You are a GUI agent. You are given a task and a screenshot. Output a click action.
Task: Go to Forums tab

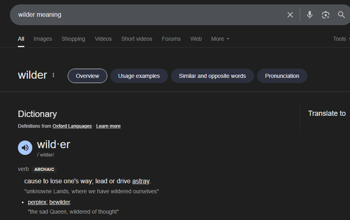click(x=171, y=39)
